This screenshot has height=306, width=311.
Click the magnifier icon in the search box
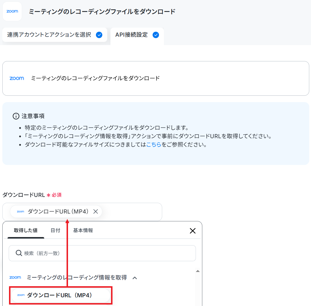[19, 253]
